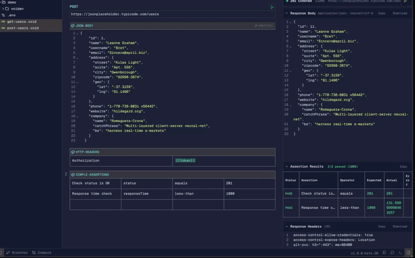Click the JSON-BODY block badge icon

coord(73,26)
